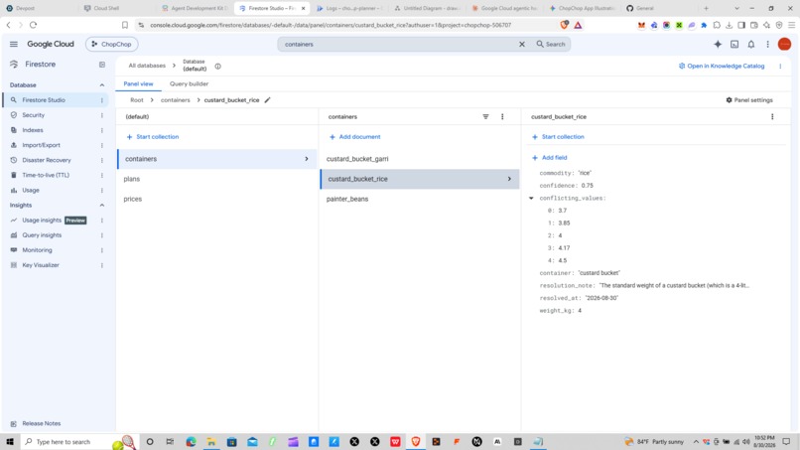Bookmark this page in browser

click(125, 25)
